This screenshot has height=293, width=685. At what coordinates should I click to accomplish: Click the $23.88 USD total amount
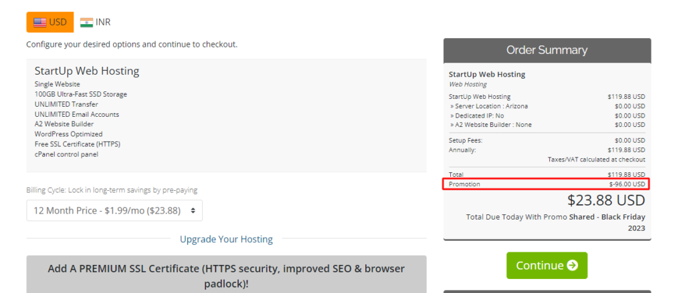[606, 200]
